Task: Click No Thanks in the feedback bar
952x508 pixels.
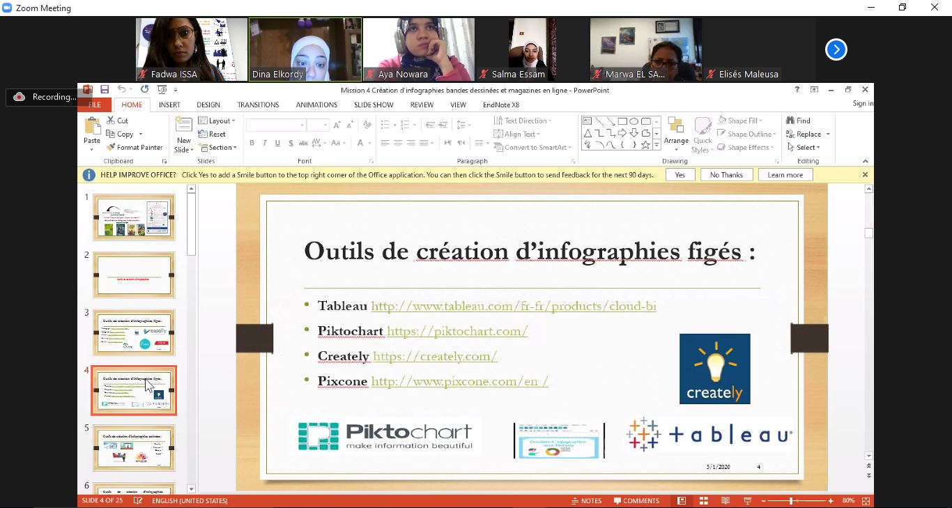Action: (x=726, y=175)
